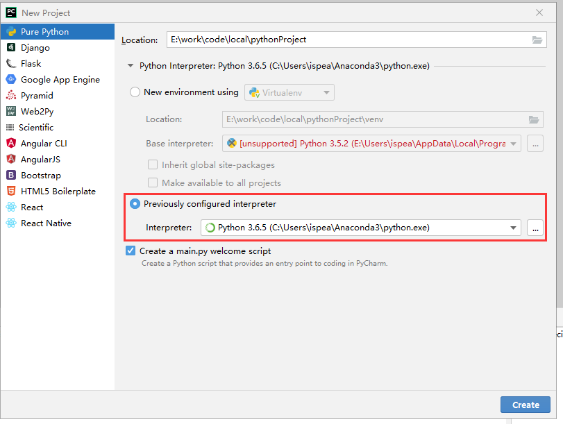Click the entry point description text
Viewport: 563px width, 424px height.
[x=264, y=264]
